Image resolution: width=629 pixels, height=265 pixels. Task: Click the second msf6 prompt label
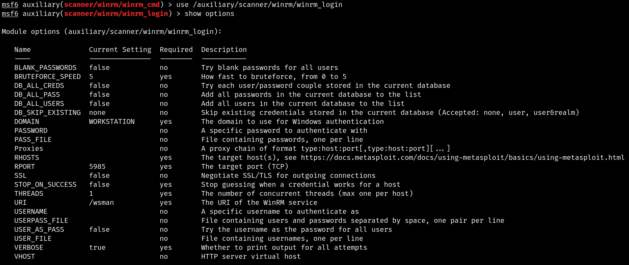(10, 13)
